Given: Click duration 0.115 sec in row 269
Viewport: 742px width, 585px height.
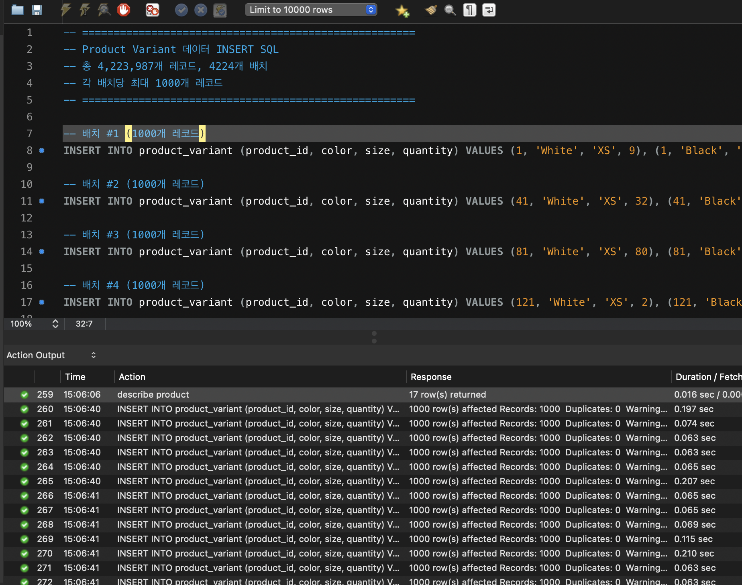Looking at the screenshot, I should point(693,539).
